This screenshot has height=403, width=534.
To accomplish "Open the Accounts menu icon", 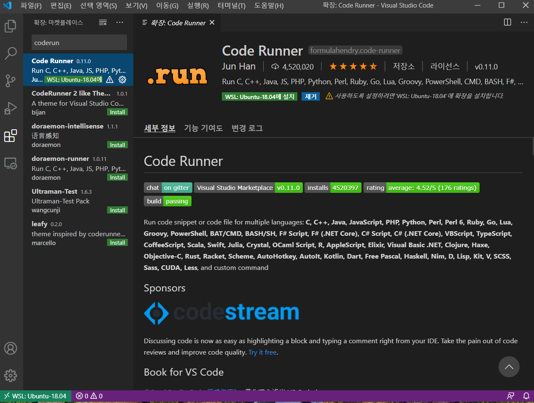I will [x=11, y=348].
